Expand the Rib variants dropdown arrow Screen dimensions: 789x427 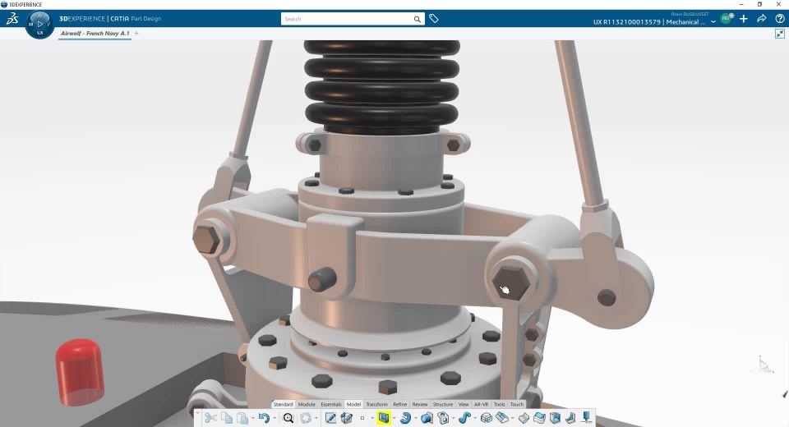click(475, 418)
